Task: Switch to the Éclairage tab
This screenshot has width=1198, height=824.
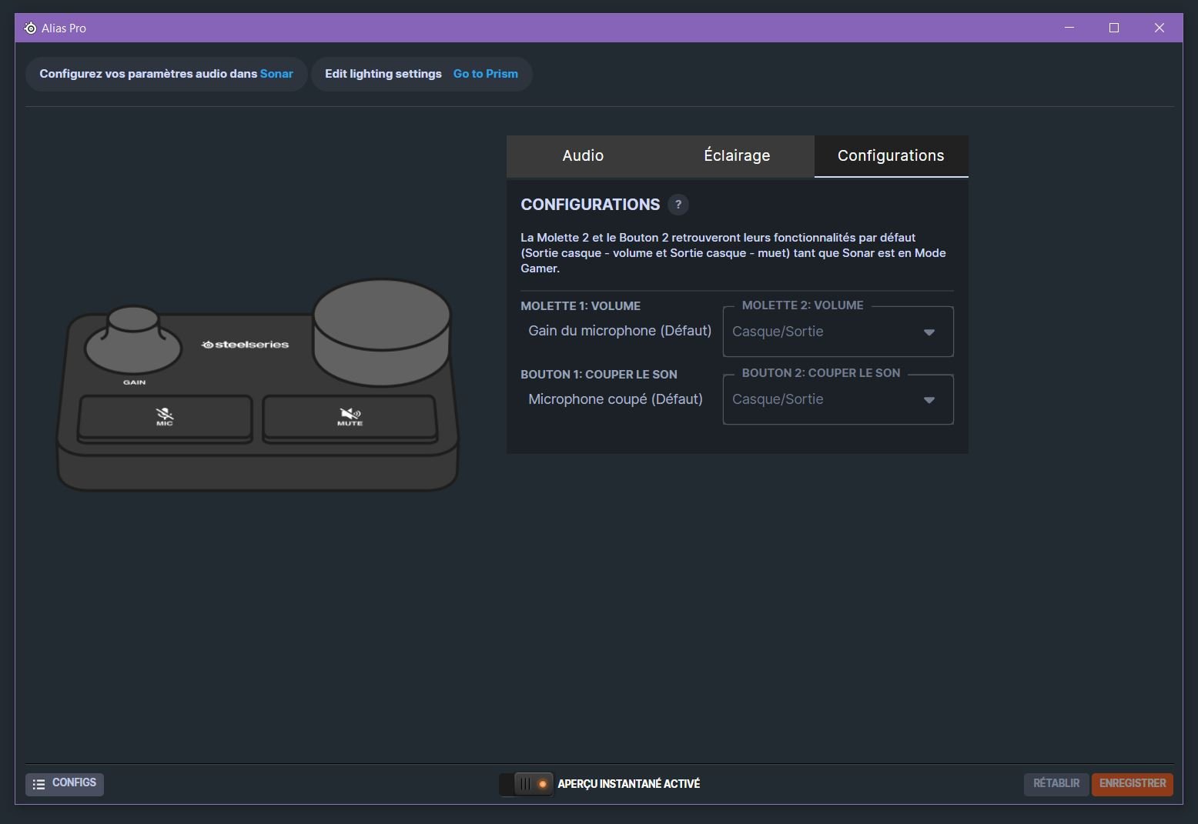Action: click(x=737, y=156)
